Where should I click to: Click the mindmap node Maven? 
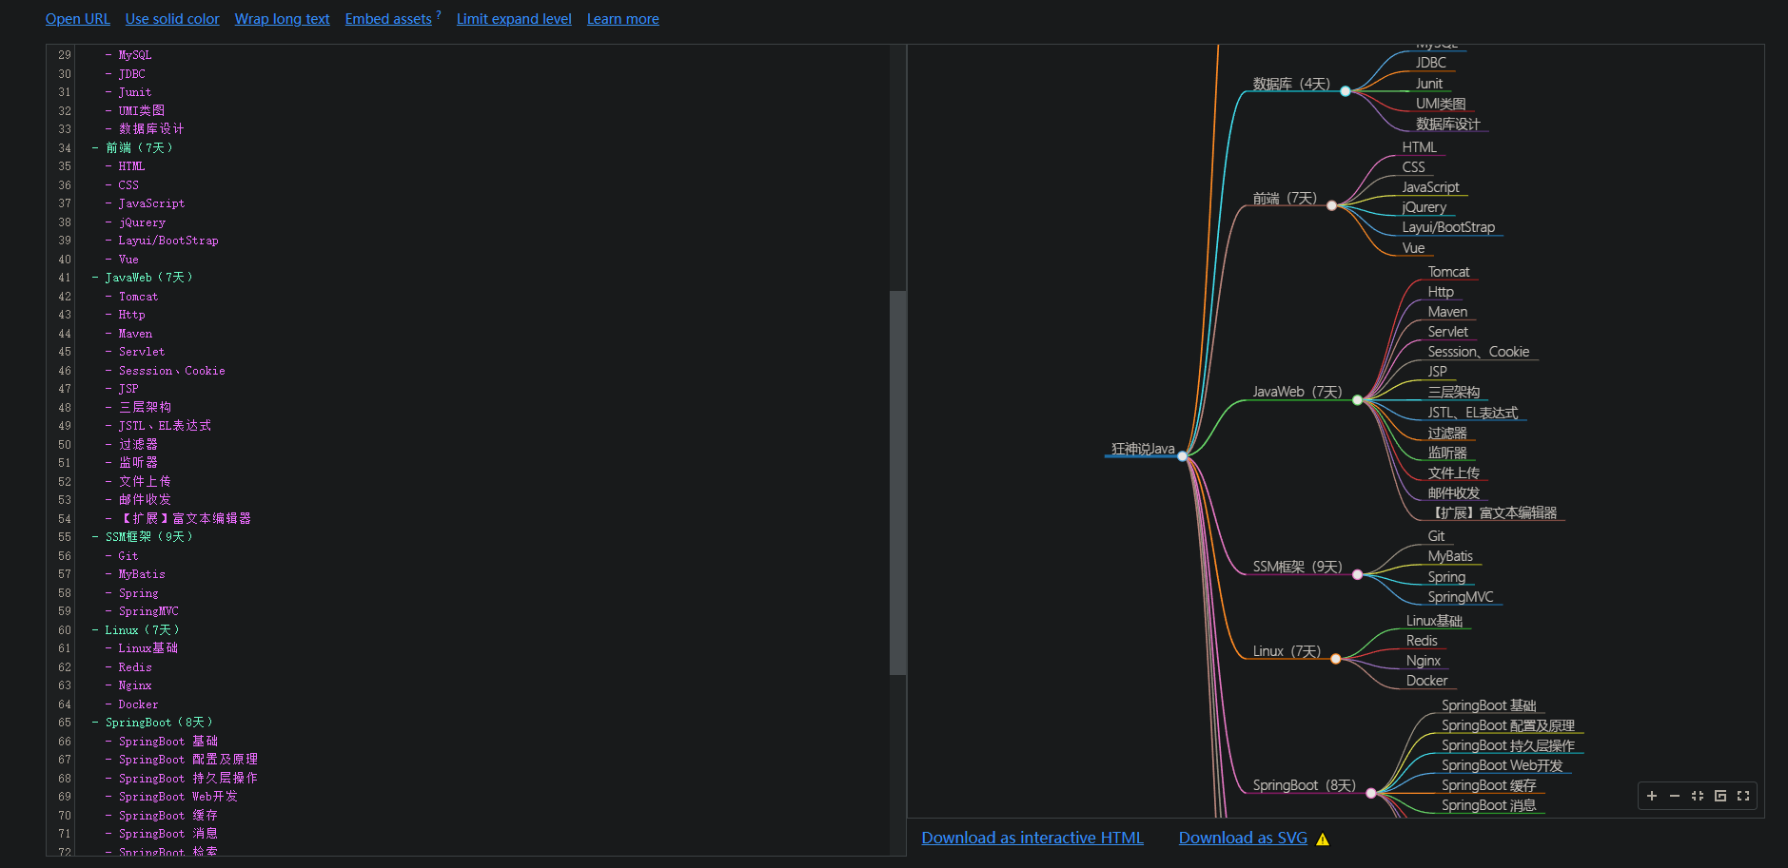point(1447,312)
